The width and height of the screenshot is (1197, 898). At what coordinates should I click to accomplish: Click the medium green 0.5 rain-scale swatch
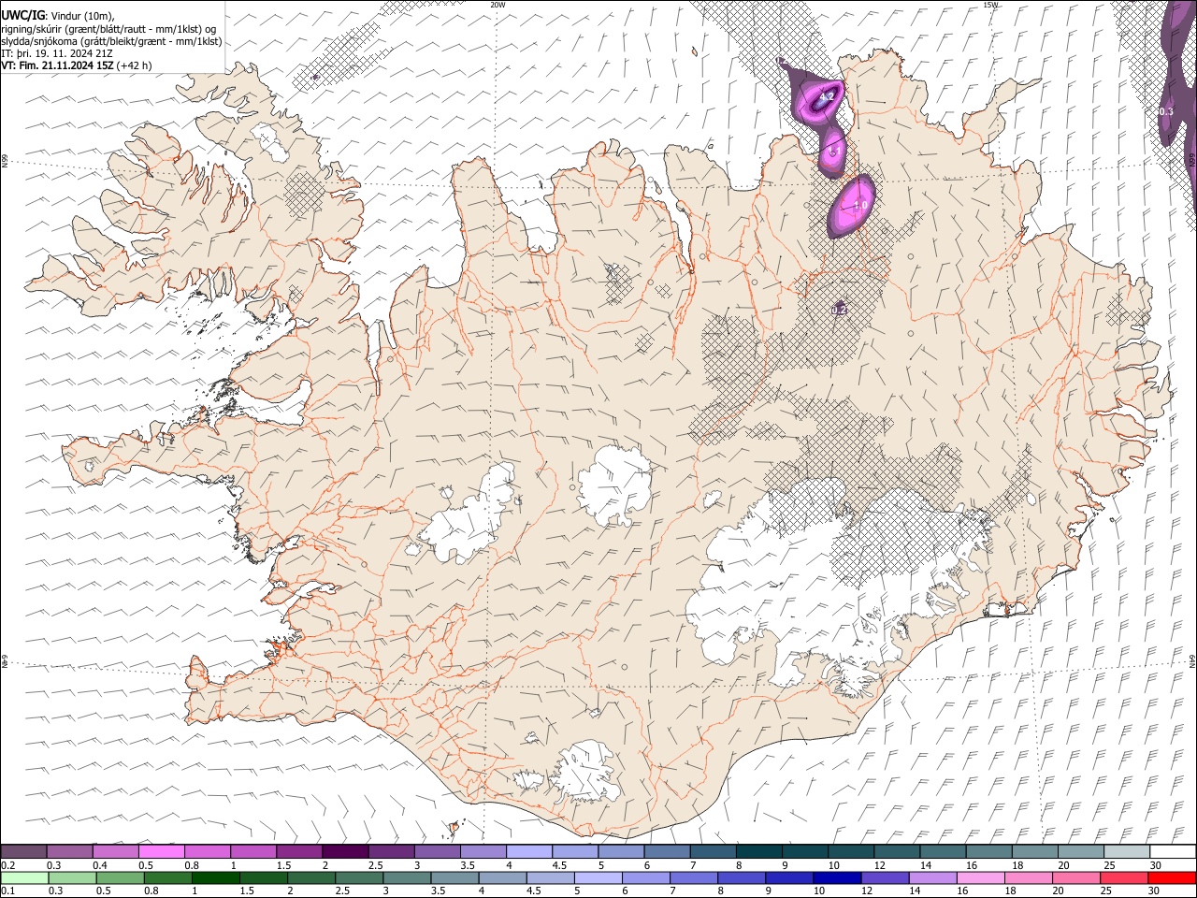tap(119, 877)
